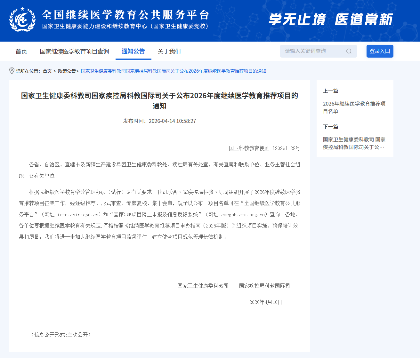Switch to the 通知公告 tab
The image size is (420, 358).
click(x=133, y=51)
